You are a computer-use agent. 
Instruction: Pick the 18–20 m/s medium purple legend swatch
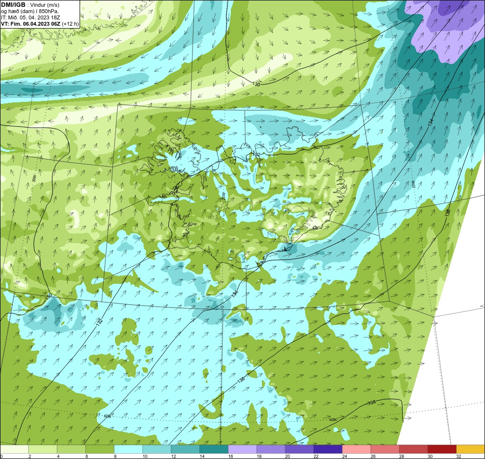[271, 449]
